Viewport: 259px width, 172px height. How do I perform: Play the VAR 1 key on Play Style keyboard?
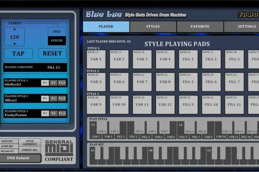pyautogui.click(x=96, y=137)
